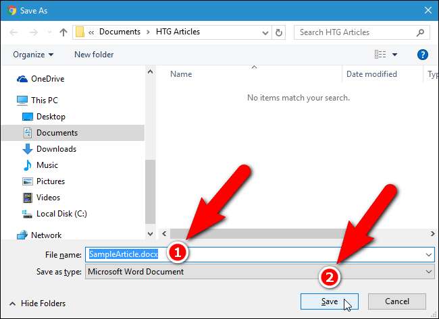The image size is (439, 319).
Task: Click the New folder button
Action: 94,55
